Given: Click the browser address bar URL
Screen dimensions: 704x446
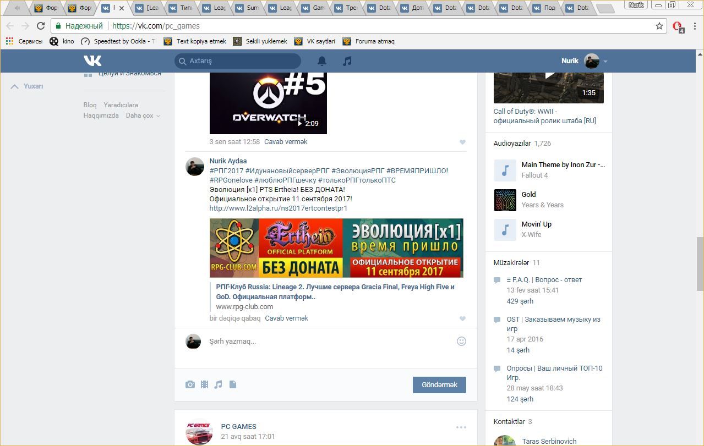Looking at the screenshot, I should (156, 26).
